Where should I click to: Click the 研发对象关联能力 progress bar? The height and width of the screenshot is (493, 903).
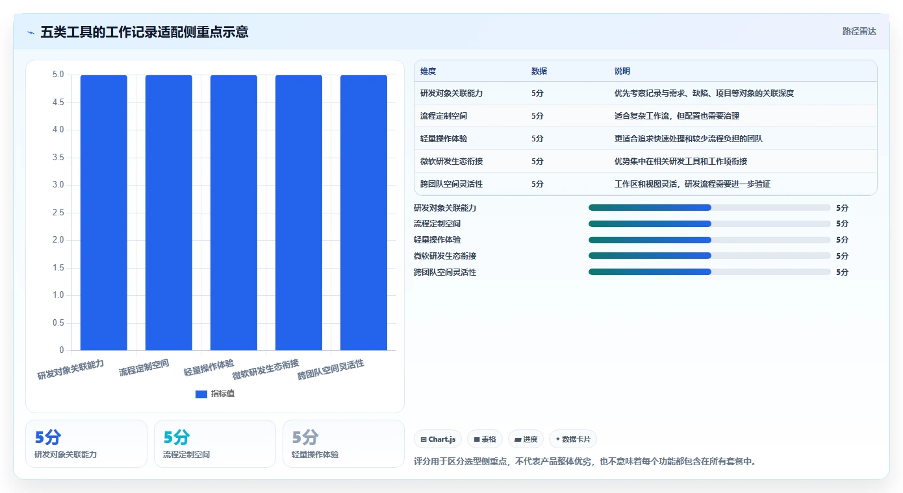(709, 208)
